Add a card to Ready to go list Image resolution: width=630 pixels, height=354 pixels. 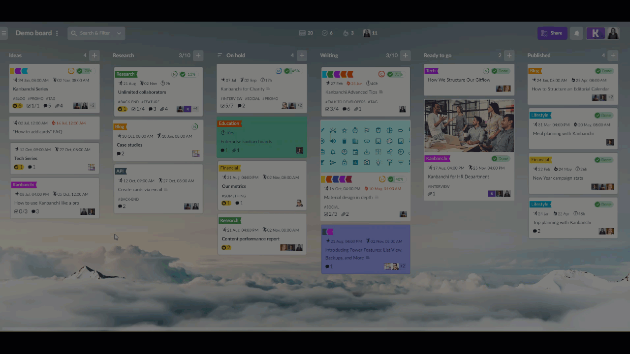[509, 56]
